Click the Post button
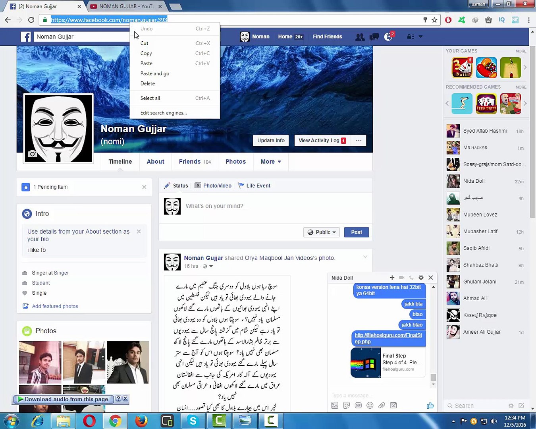The width and height of the screenshot is (536, 429). point(357,232)
